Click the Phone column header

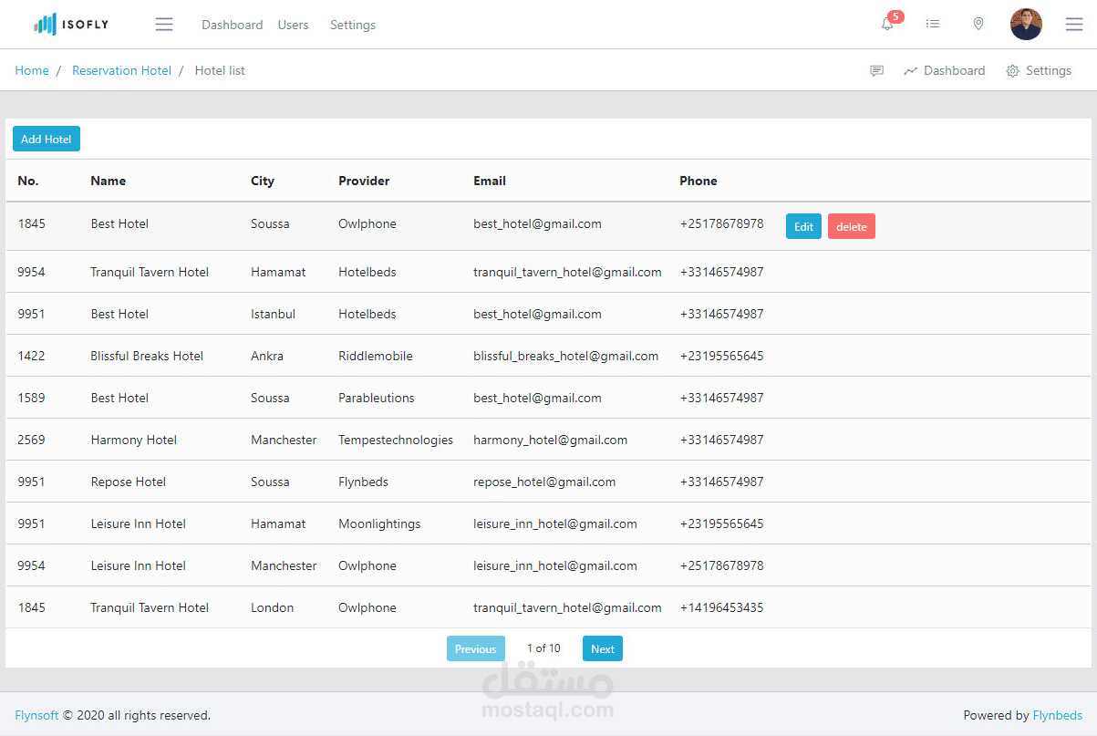pos(699,181)
